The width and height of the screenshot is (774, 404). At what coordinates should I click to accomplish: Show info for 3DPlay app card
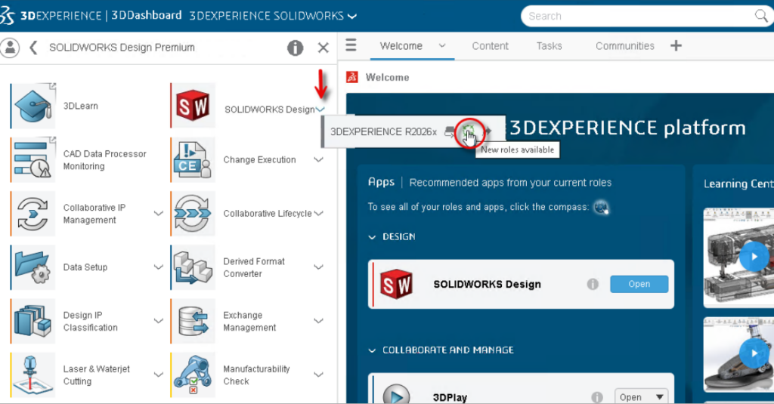click(x=597, y=397)
